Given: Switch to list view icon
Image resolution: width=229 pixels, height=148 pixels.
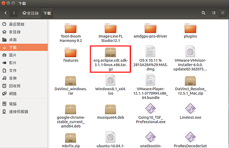Looking at the screenshot, I should coord(214,13).
